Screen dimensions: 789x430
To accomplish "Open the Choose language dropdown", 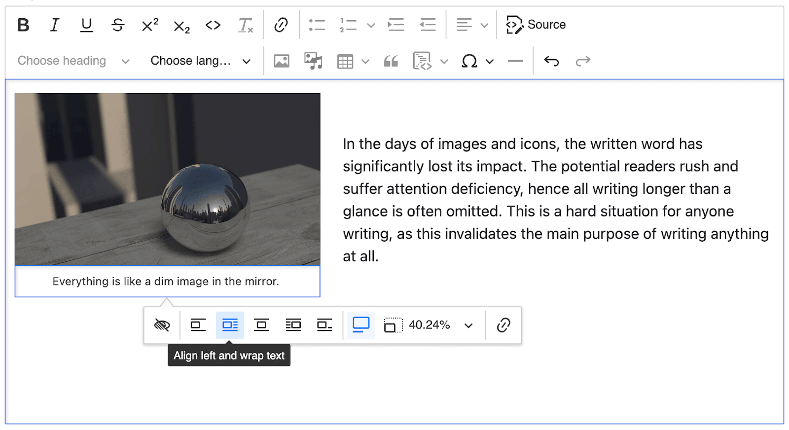I will click(200, 61).
